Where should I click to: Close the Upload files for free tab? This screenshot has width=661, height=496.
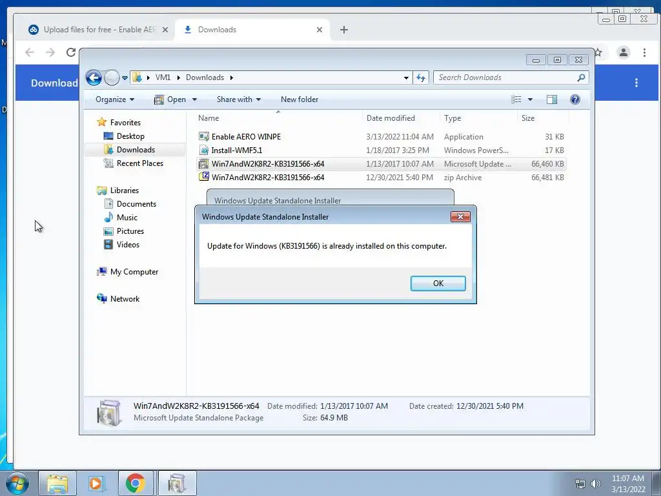(x=165, y=30)
